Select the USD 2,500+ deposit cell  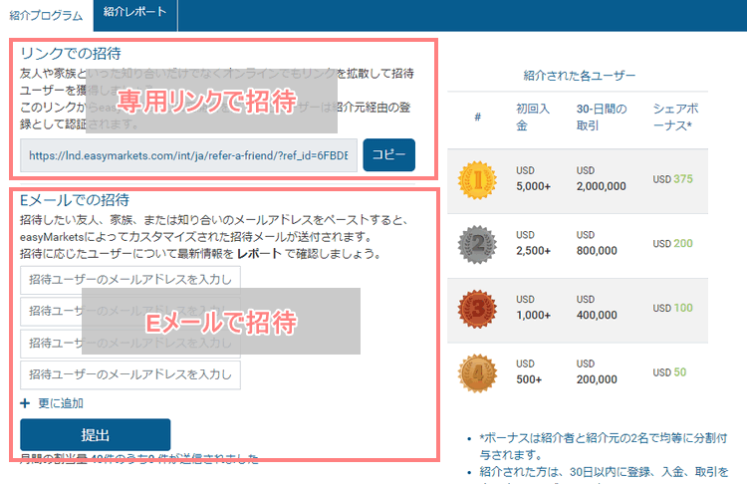533,243
